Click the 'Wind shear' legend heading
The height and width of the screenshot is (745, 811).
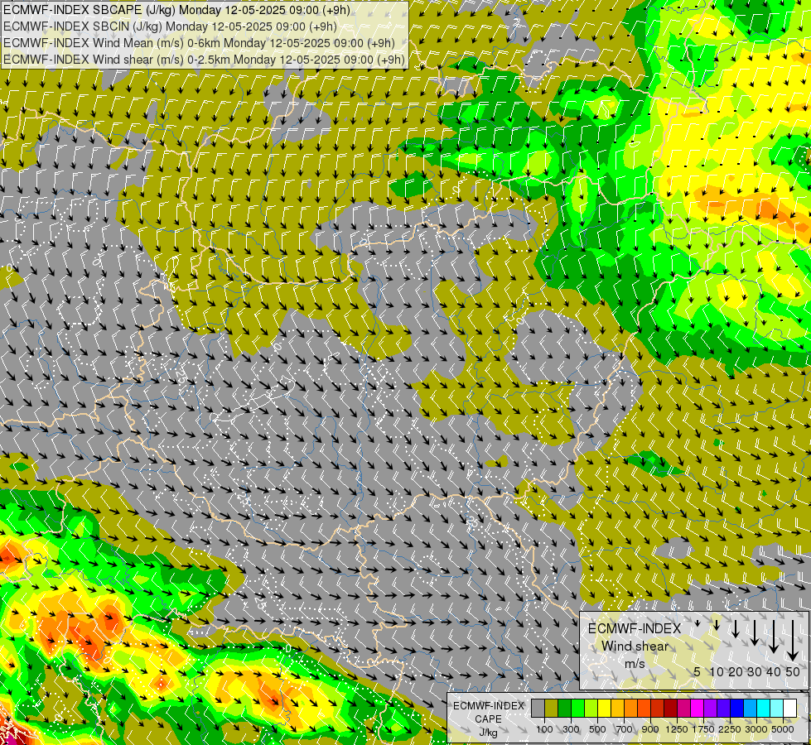635,646
